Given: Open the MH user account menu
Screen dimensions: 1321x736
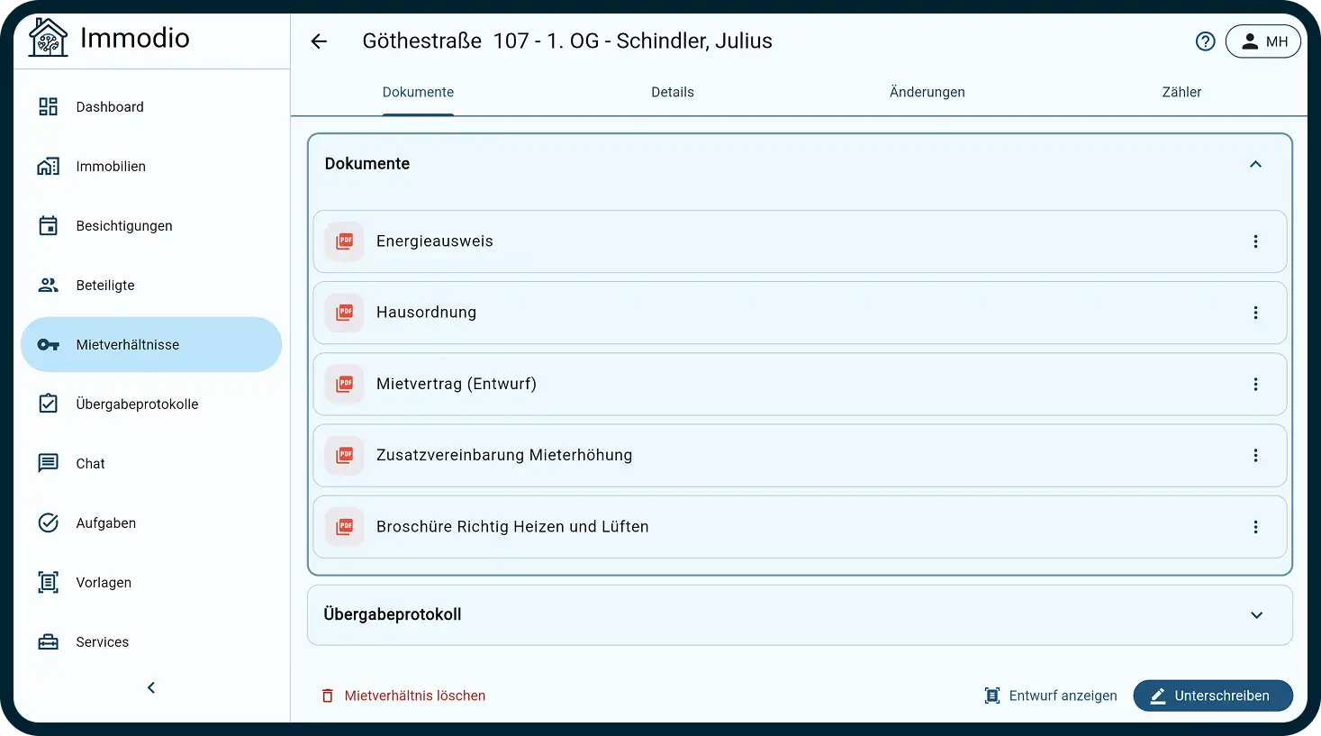Looking at the screenshot, I should [x=1263, y=41].
